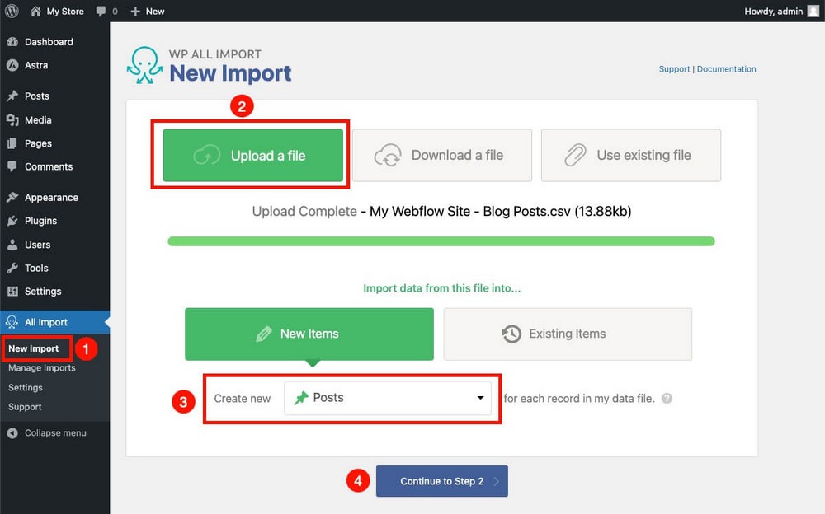825x514 pixels.
Task: Click Collapse menu text
Action: pos(55,433)
